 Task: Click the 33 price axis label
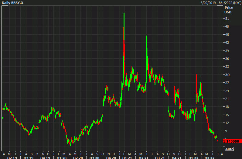[227, 67]
